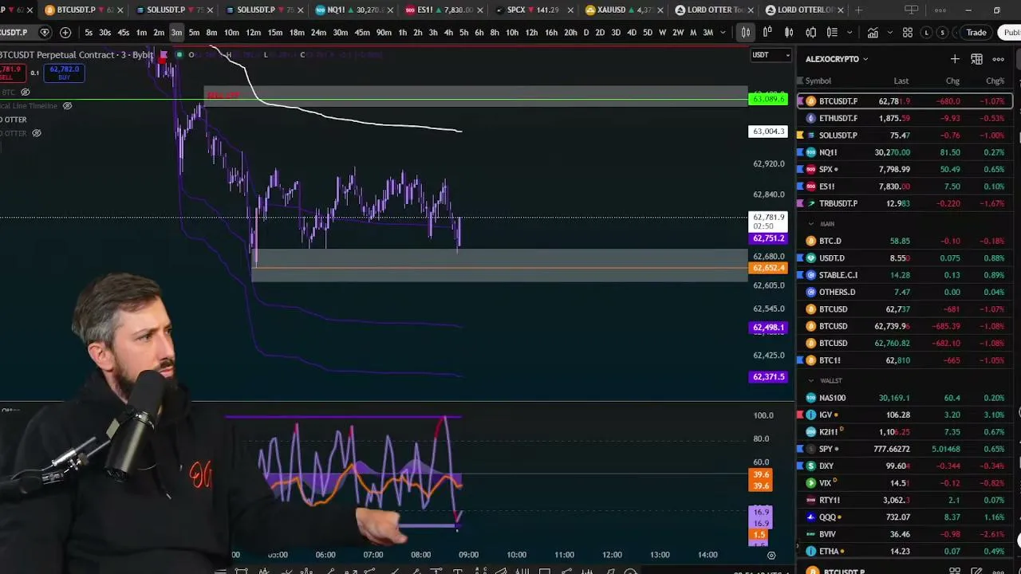This screenshot has height=574, width=1021.
Task: Click the compare or add symbol plus icon
Action: coord(65,33)
